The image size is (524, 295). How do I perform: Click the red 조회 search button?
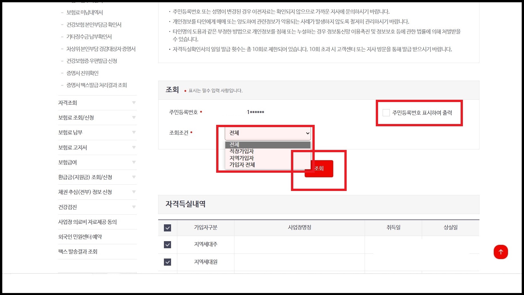pos(319,168)
